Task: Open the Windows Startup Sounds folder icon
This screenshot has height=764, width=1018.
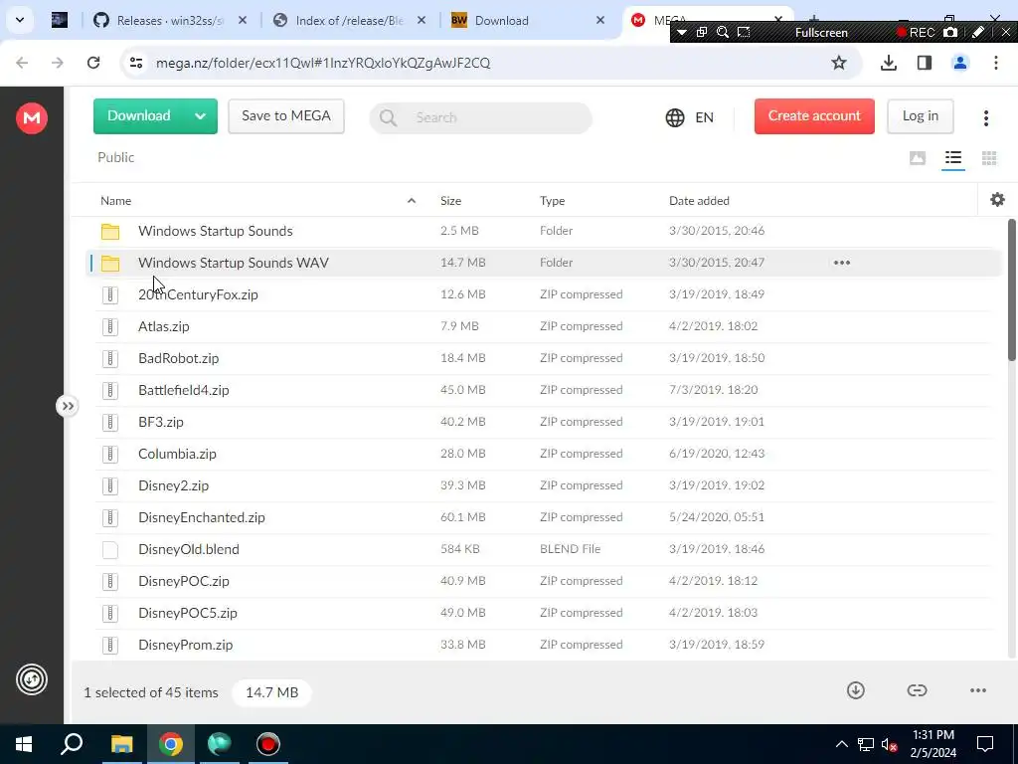Action: 110,231
